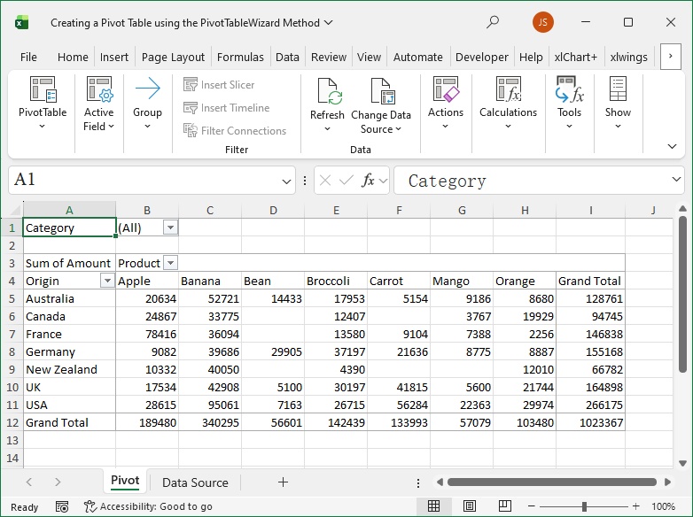Viewport: 693px width, 517px height.
Task: Click the scroll down arrow
Action: click(x=683, y=464)
